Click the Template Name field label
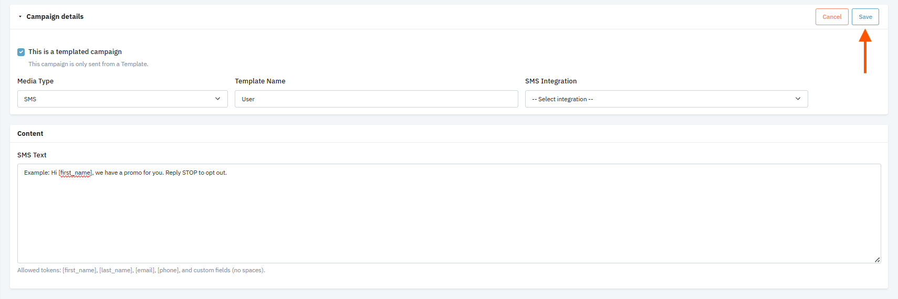The height and width of the screenshot is (299, 898). pyautogui.click(x=260, y=81)
